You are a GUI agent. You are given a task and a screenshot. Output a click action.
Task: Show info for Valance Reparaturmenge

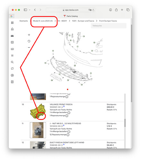pyautogui.click(x=67, y=116)
